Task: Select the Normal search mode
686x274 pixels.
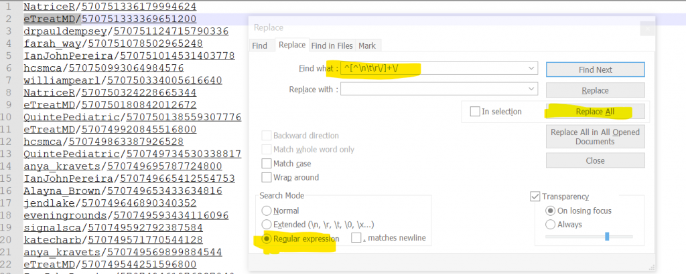Action: (267, 211)
